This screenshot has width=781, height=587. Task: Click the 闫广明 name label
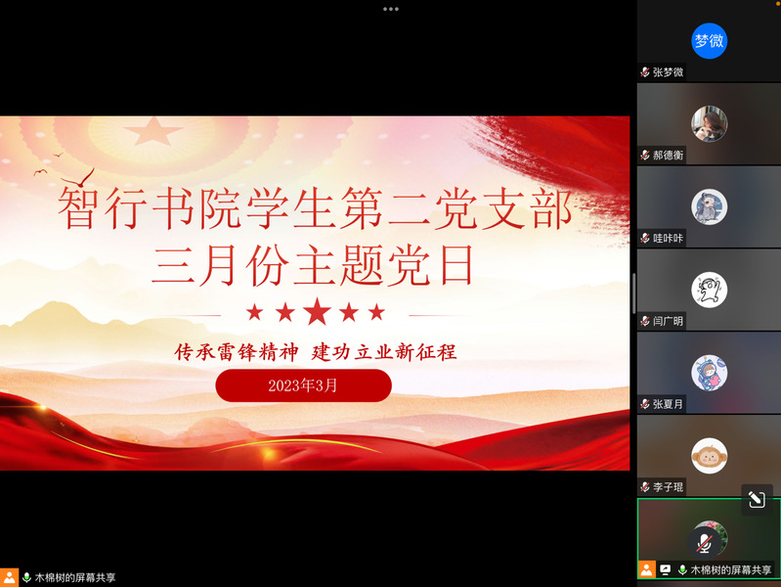[668, 321]
